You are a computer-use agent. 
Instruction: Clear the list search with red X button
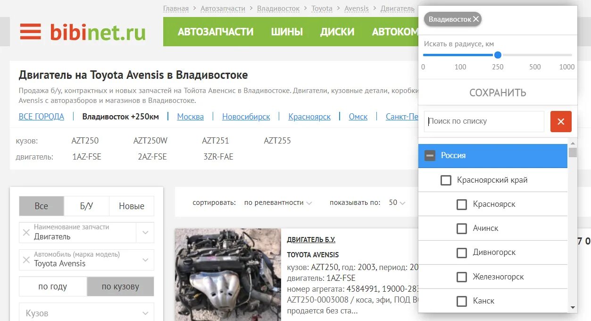click(561, 122)
